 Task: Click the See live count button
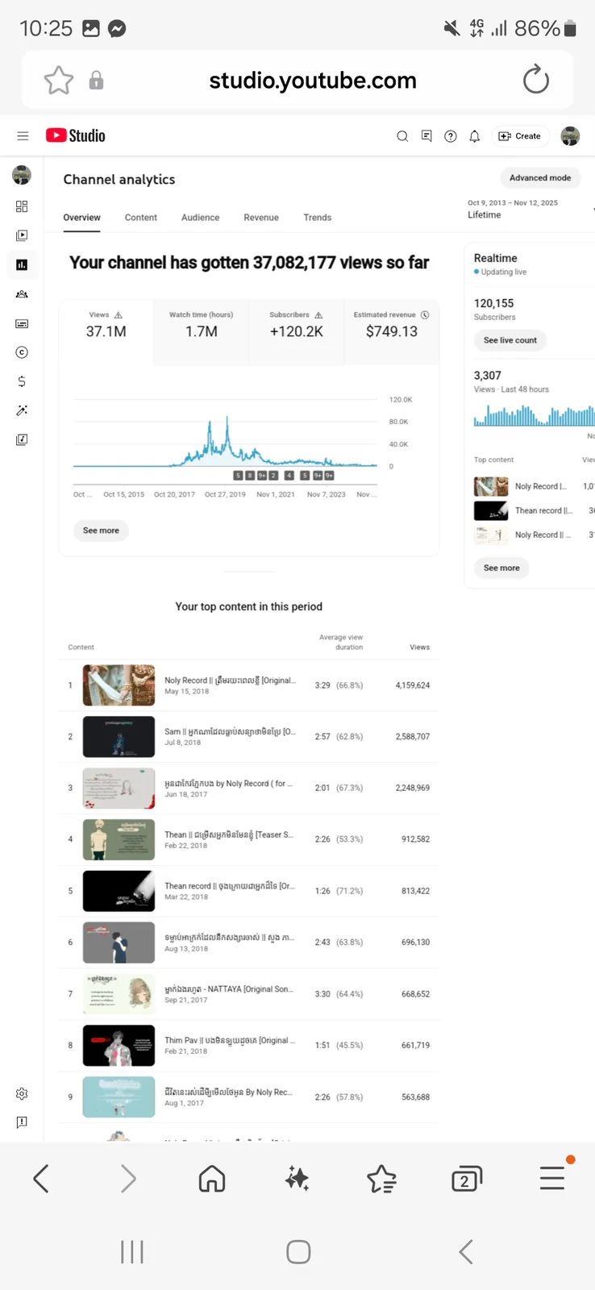[510, 340]
